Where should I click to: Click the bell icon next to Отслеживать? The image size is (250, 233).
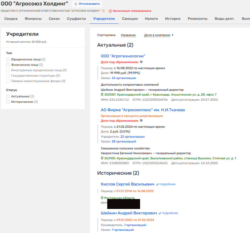76,4
